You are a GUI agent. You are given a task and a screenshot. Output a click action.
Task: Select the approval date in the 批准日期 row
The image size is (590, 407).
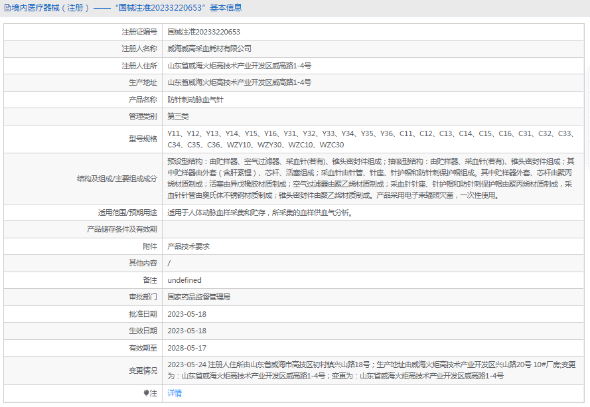pos(187,314)
